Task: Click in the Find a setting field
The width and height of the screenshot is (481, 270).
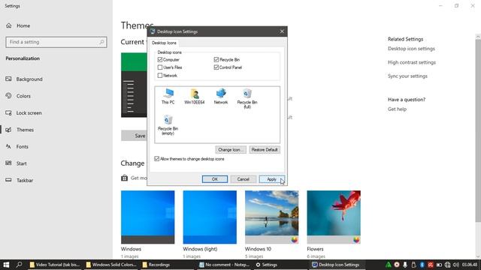Action: pos(56,42)
